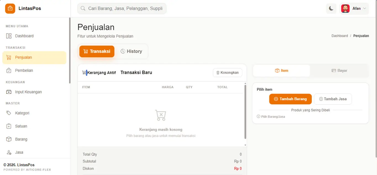The width and height of the screenshot is (377, 175).
Task: Open Jasa from the sidebar
Action: [19, 152]
